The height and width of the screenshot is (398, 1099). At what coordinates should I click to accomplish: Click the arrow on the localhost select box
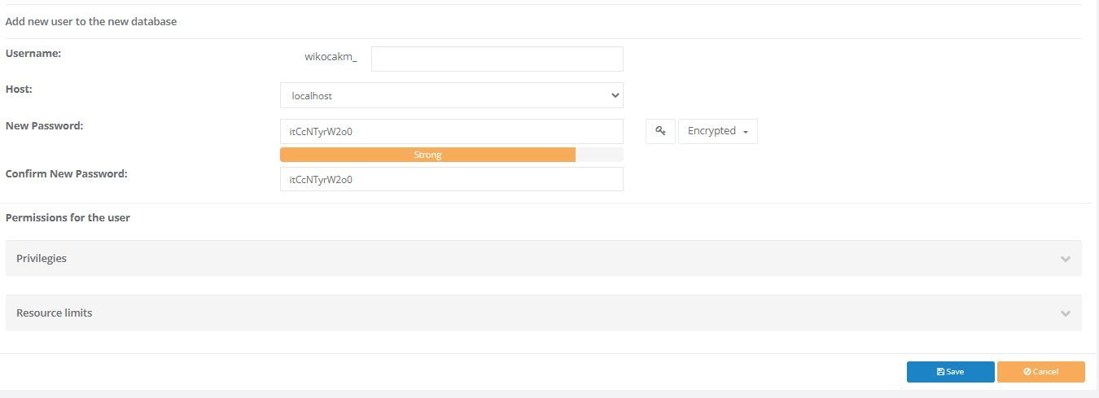[x=615, y=95]
